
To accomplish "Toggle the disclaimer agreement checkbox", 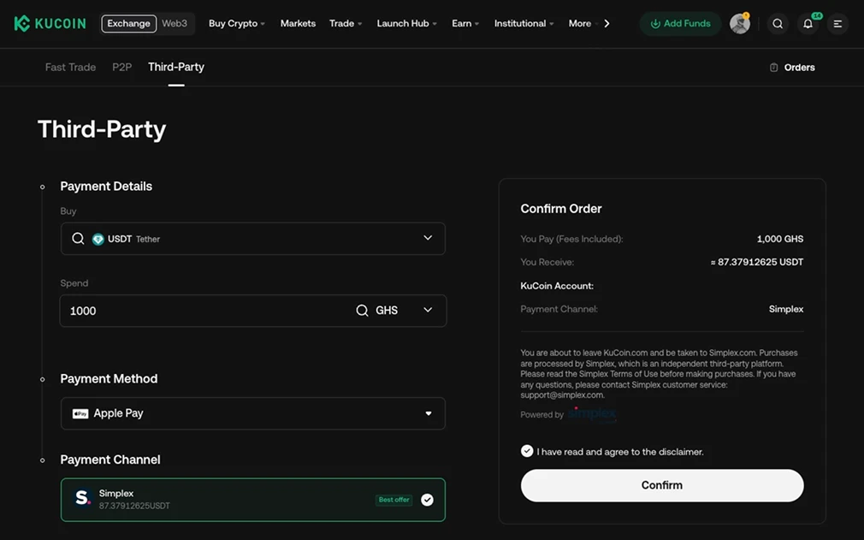I will (x=527, y=450).
